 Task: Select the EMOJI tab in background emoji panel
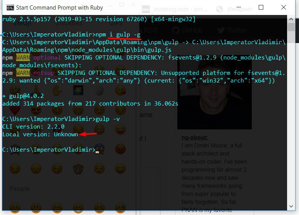click(x=23, y=23)
